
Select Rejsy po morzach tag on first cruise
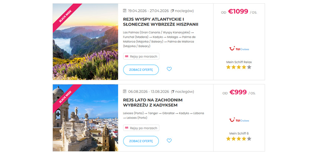(141, 56)
